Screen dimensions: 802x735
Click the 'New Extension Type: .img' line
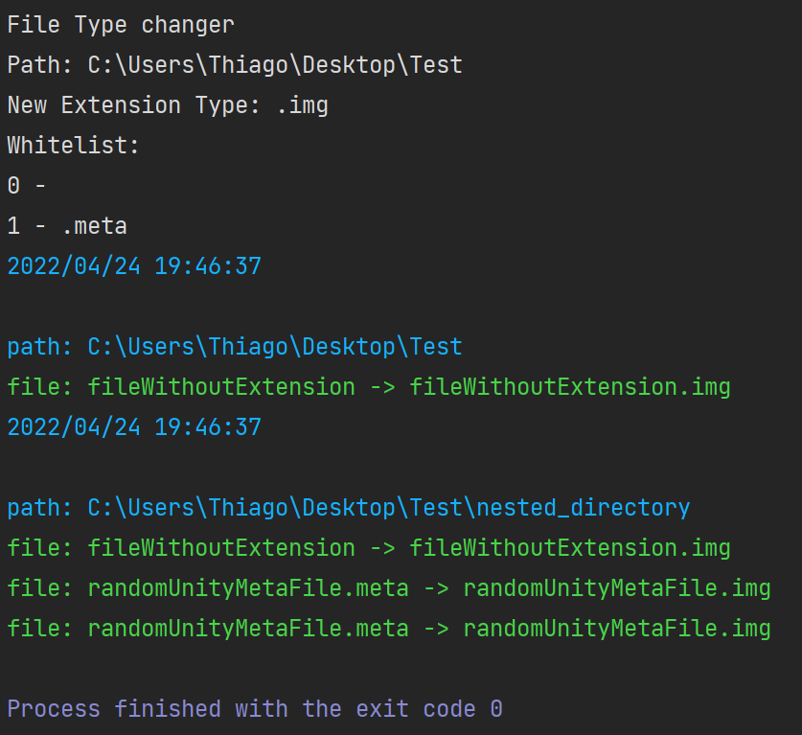tap(168, 105)
